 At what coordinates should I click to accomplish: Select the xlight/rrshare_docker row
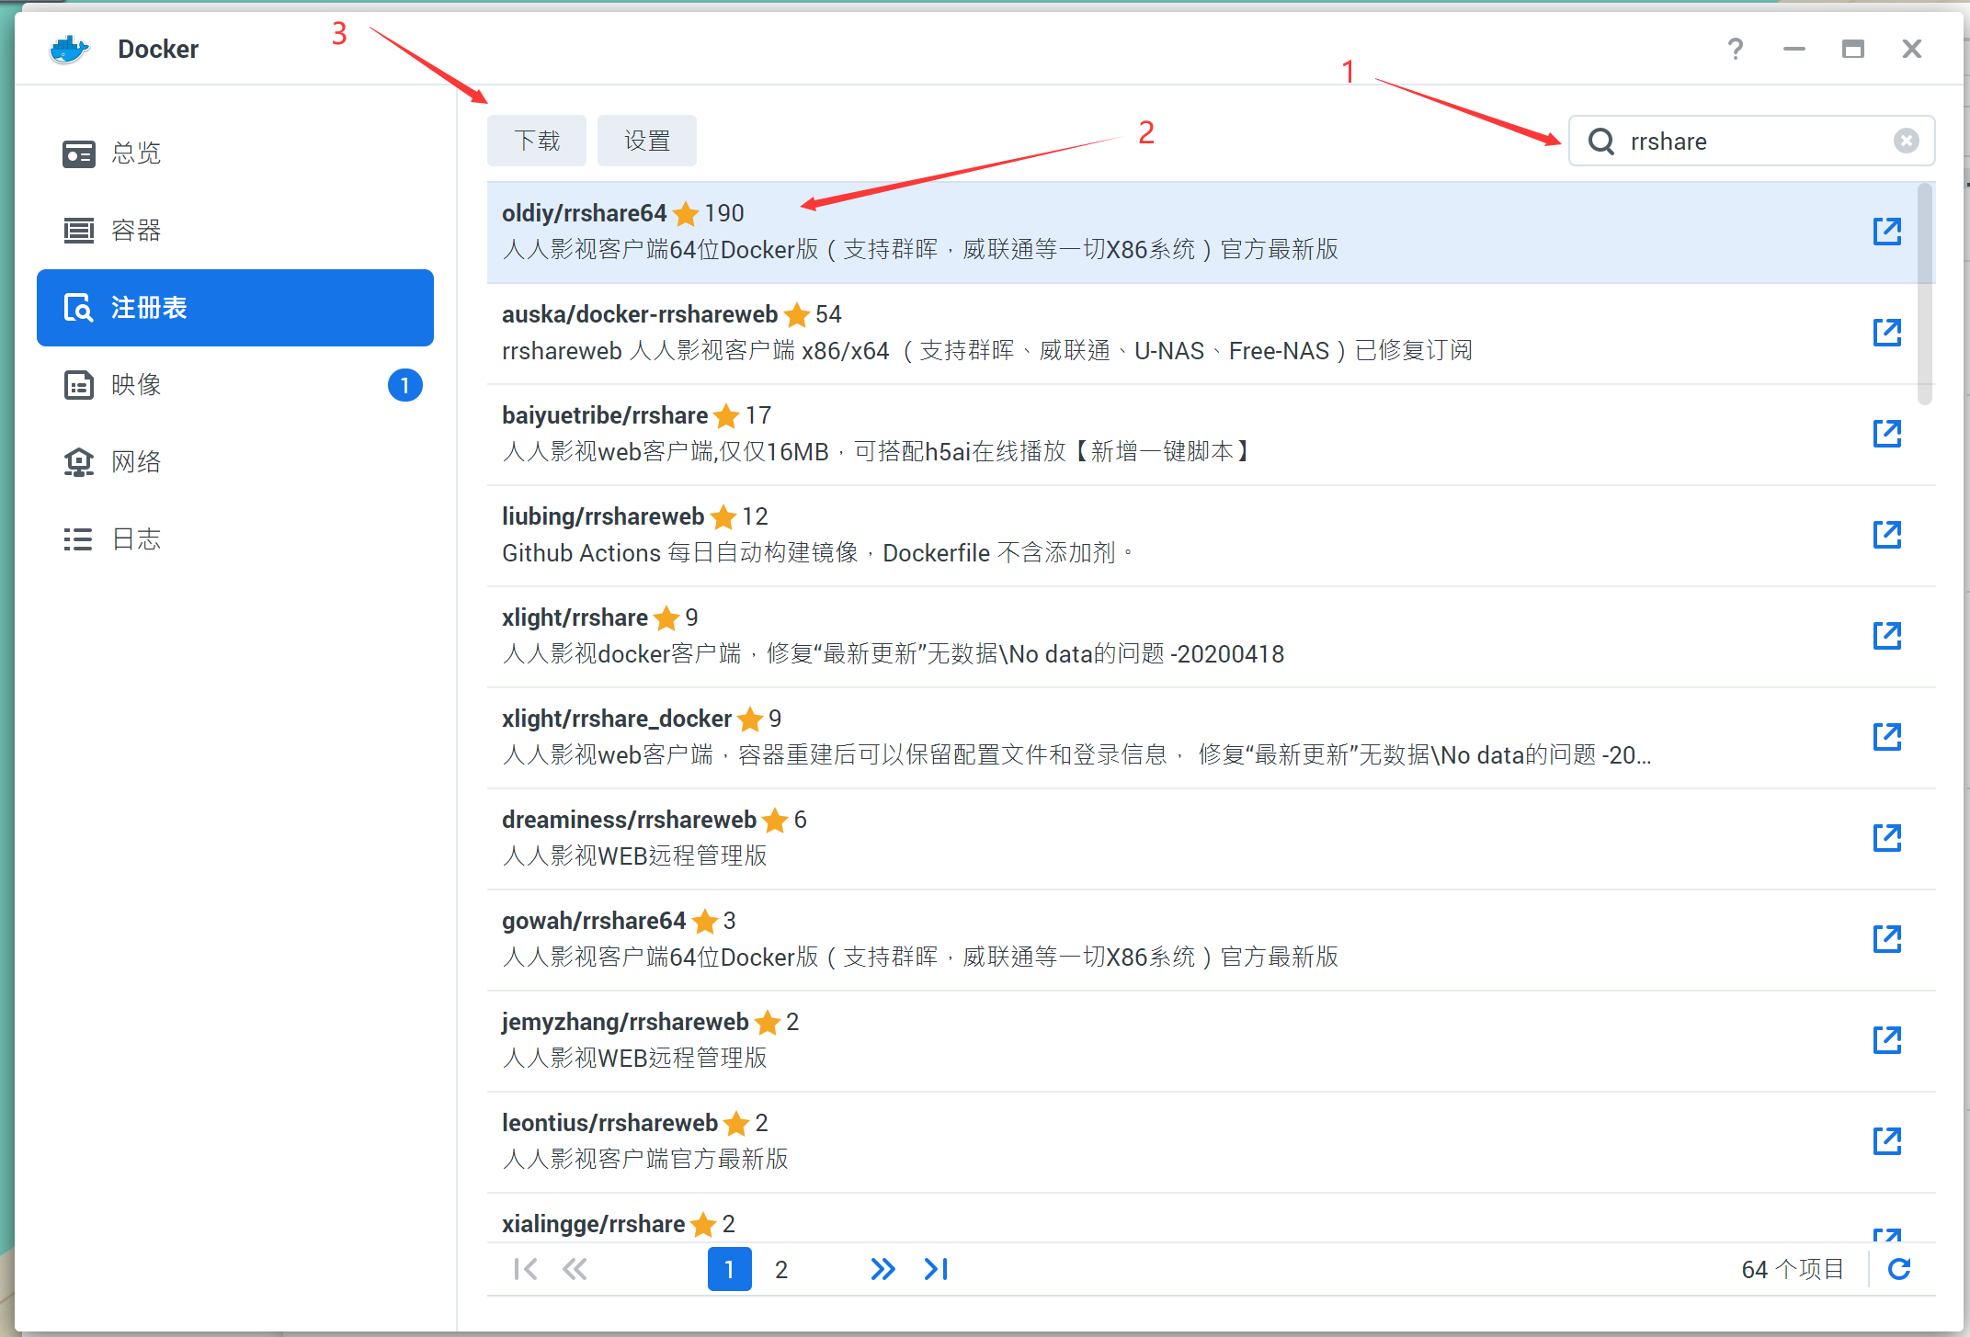(1212, 738)
